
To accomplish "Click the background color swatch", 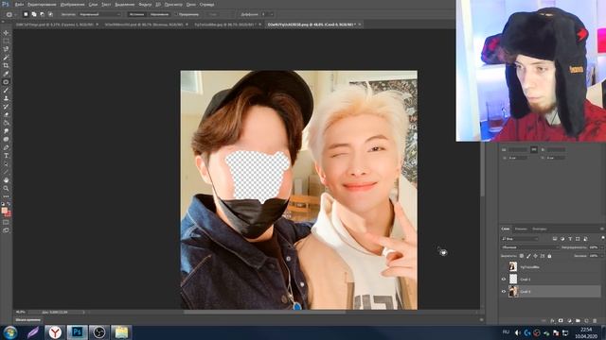I will tap(9, 214).
